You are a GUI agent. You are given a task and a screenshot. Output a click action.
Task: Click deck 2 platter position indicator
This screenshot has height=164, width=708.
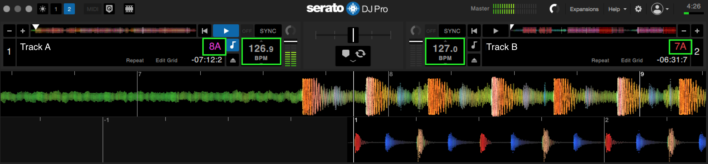(415, 31)
